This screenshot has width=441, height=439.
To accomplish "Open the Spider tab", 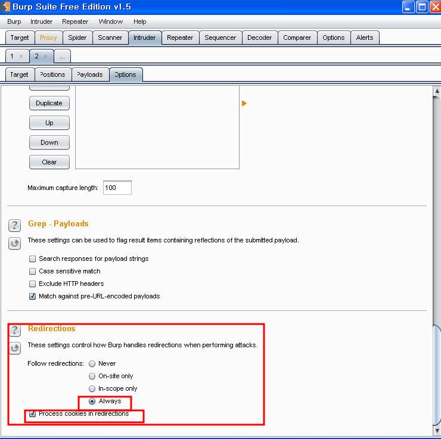I will pos(77,38).
